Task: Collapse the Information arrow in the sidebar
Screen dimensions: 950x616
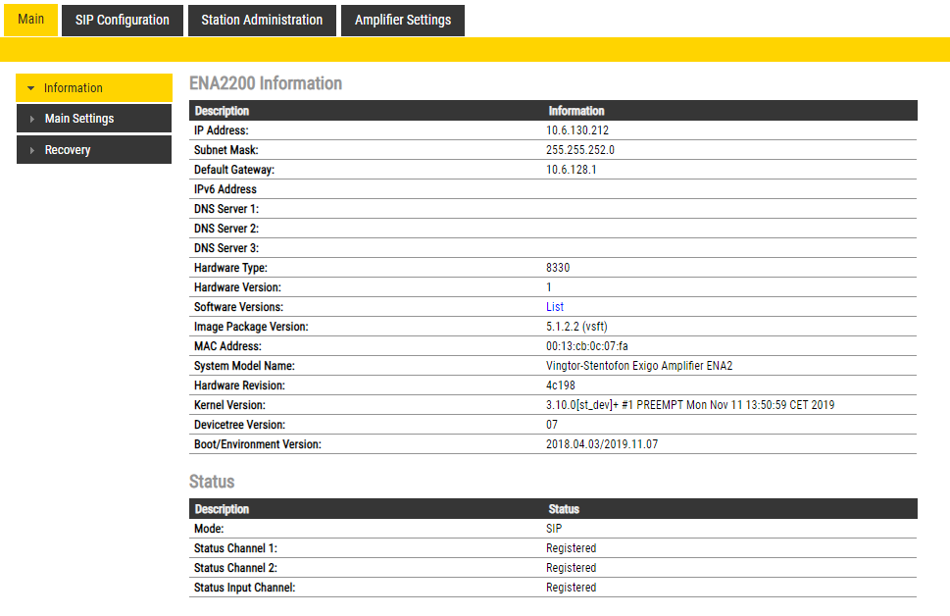Action: [30, 88]
